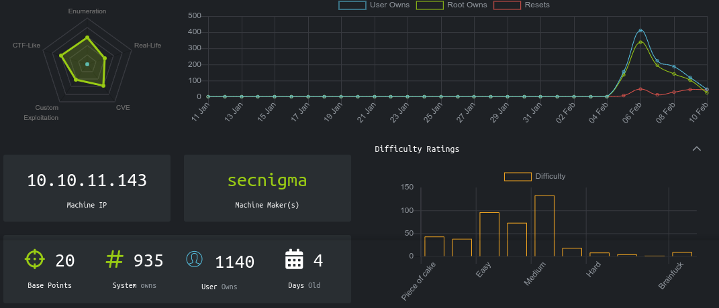
Task: Click the crosshair Base Points icon
Action: point(34,259)
